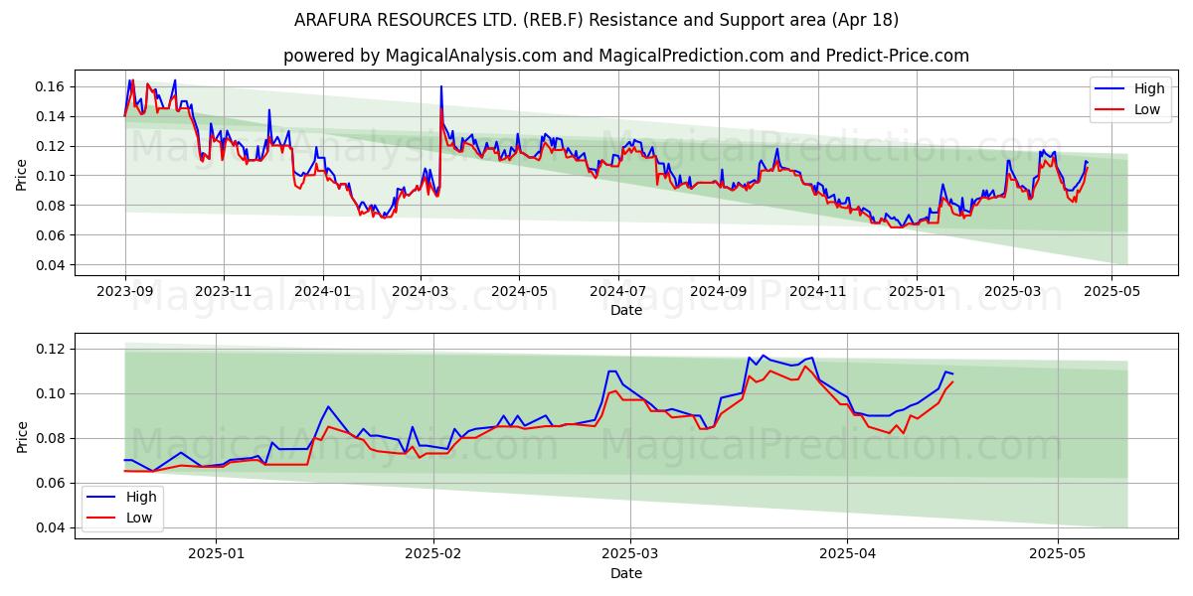Screen dimensions: 1193x596
Task: Click the '2024-05' date label on top chart
Action: click(518, 293)
